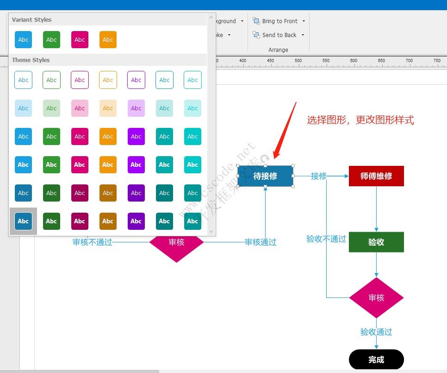The width and height of the screenshot is (447, 373).
Task: Open the Background color dropdown
Action: 241,21
